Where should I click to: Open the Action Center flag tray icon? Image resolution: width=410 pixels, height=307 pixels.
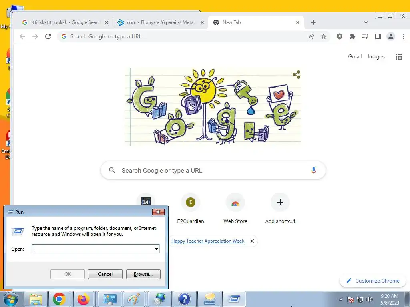[350, 299]
